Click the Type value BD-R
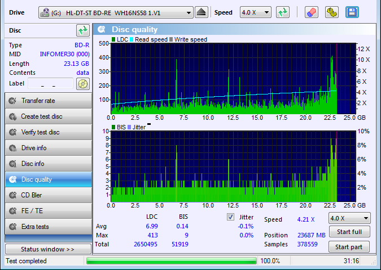The image size is (381, 270). click(x=82, y=45)
